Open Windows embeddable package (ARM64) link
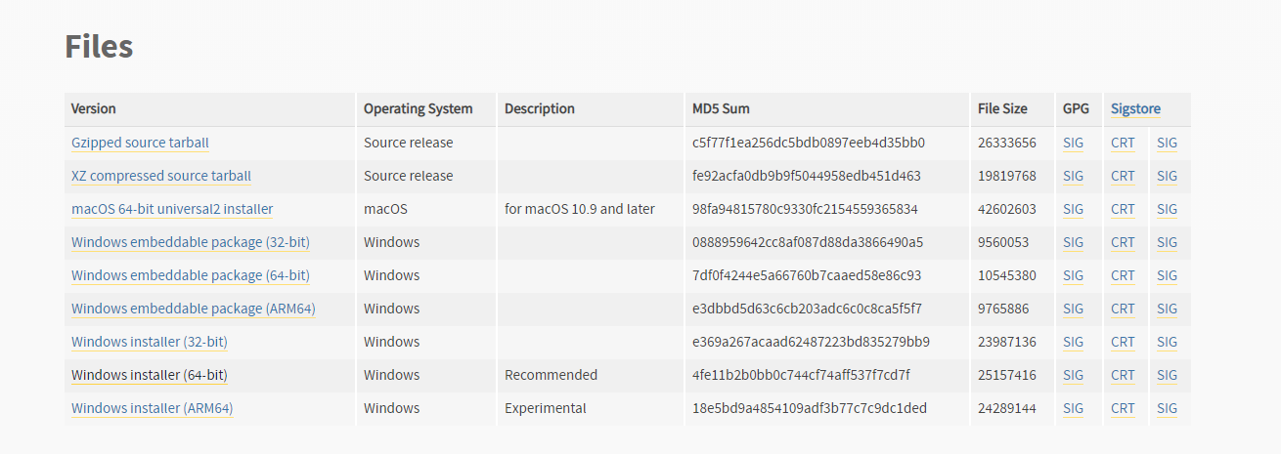Image resolution: width=1281 pixels, height=454 pixels. pos(193,309)
